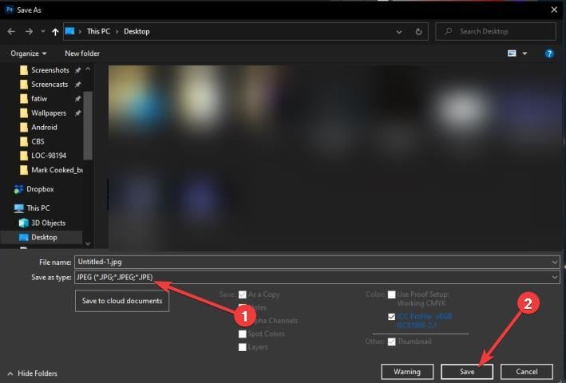Click the pin icon beside Wallpapers

(x=77, y=113)
